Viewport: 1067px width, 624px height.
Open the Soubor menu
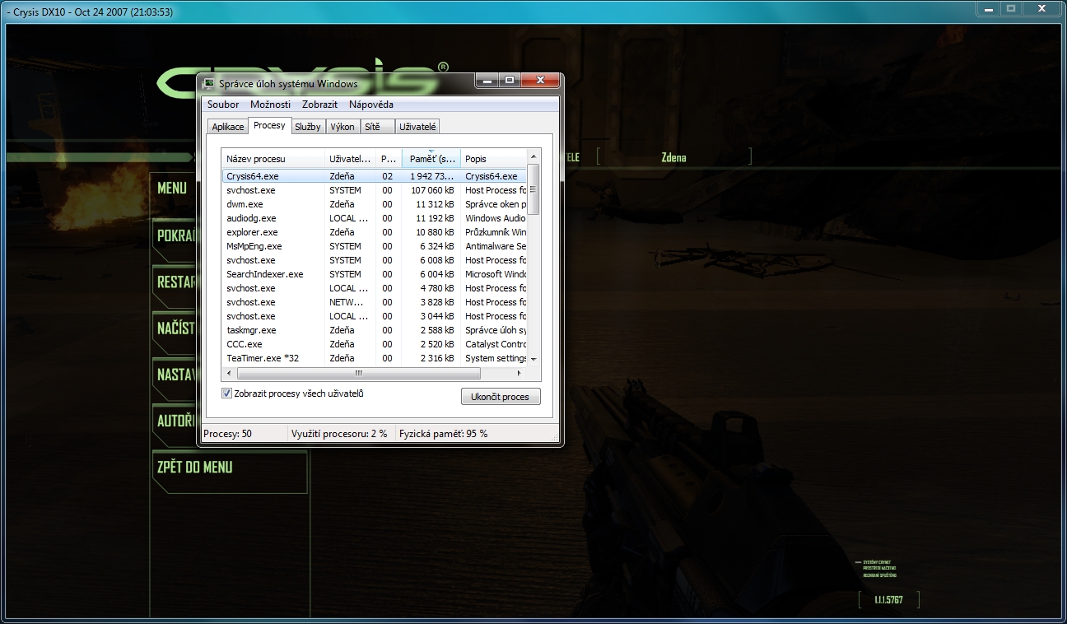223,105
